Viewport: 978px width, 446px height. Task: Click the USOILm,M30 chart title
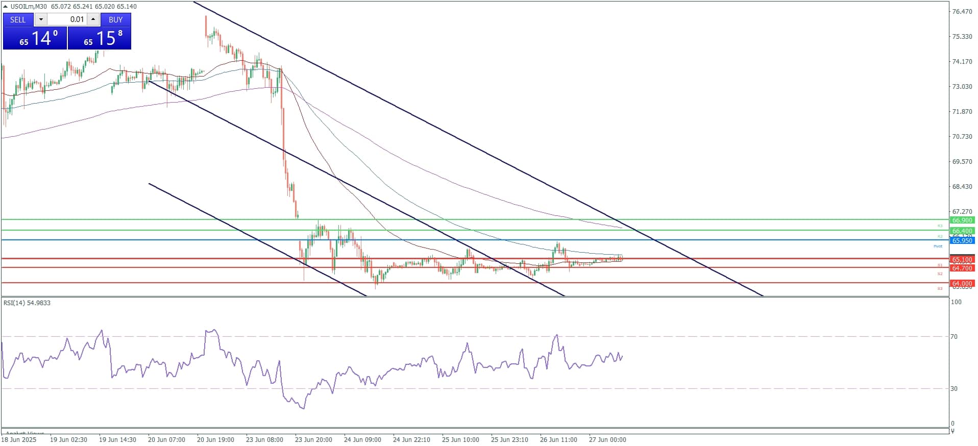click(x=29, y=7)
